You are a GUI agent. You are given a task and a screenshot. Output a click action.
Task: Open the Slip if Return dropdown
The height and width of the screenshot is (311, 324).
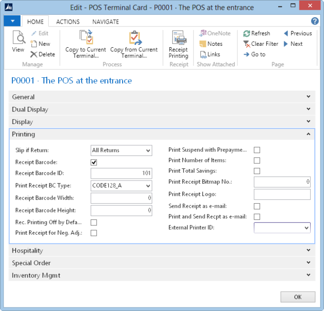[x=148, y=150]
